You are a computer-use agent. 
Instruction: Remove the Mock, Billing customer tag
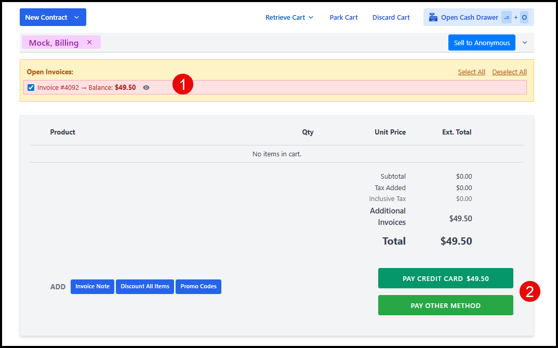(x=89, y=43)
